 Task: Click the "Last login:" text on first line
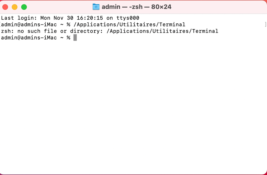(19, 18)
